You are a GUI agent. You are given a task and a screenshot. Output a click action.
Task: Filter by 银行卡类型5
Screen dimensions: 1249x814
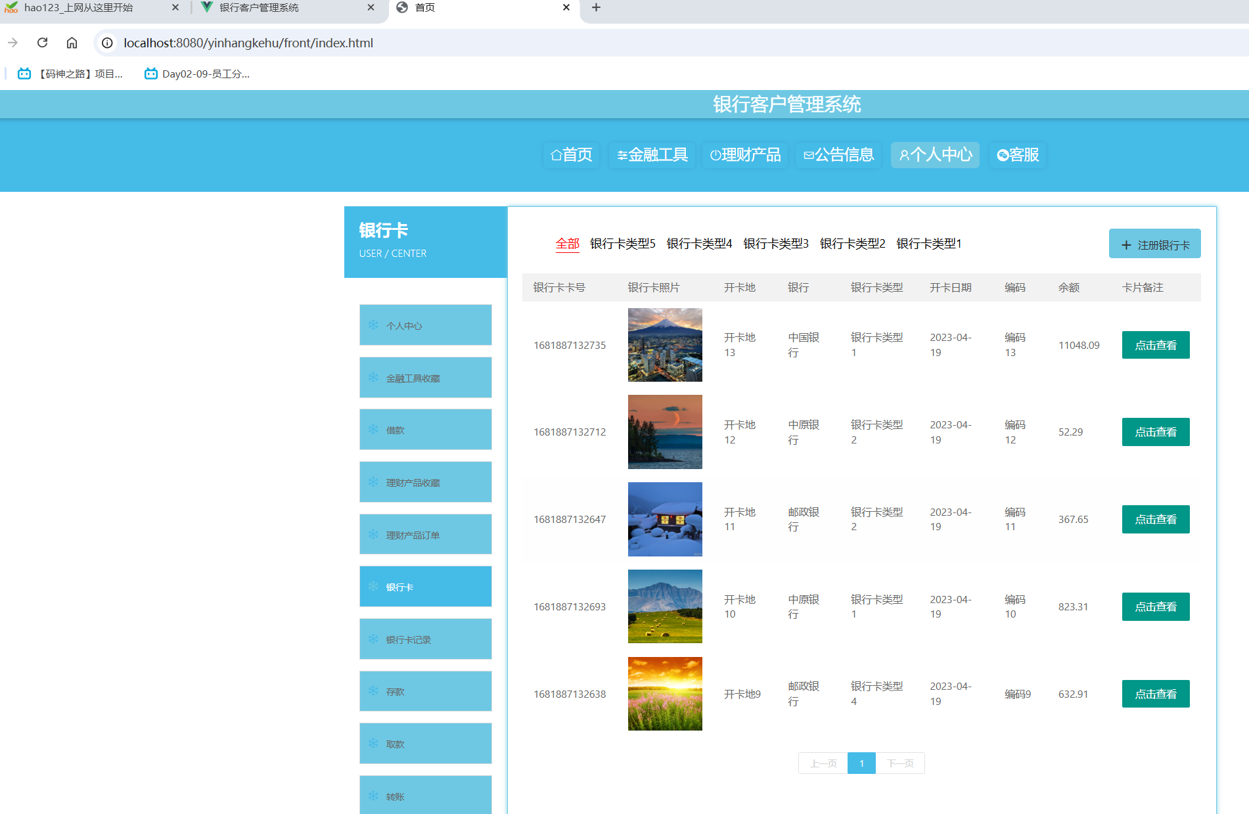pyautogui.click(x=623, y=244)
